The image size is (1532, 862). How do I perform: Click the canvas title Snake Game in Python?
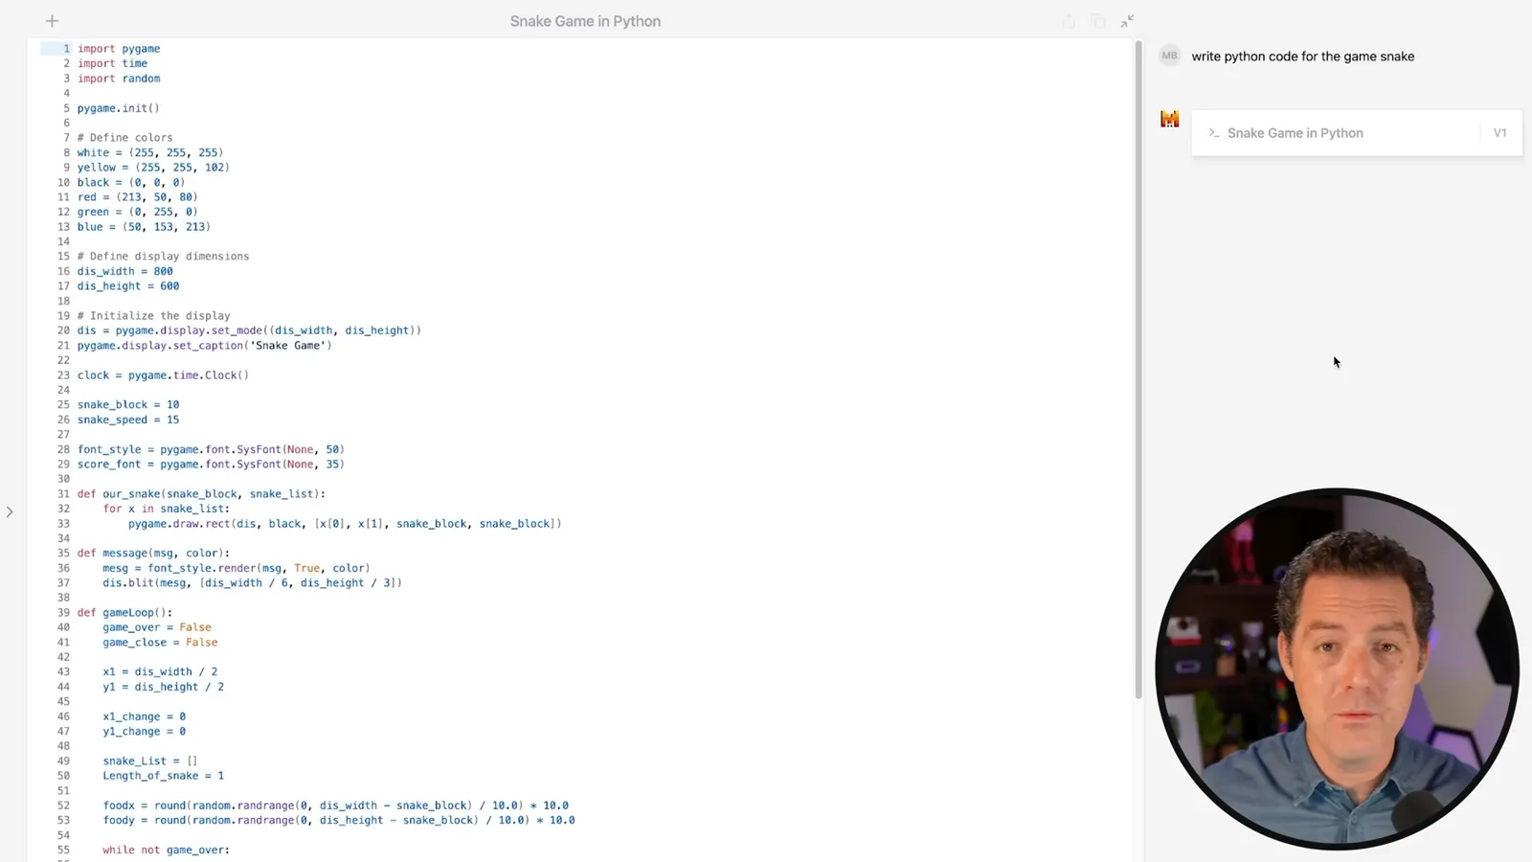pos(585,21)
